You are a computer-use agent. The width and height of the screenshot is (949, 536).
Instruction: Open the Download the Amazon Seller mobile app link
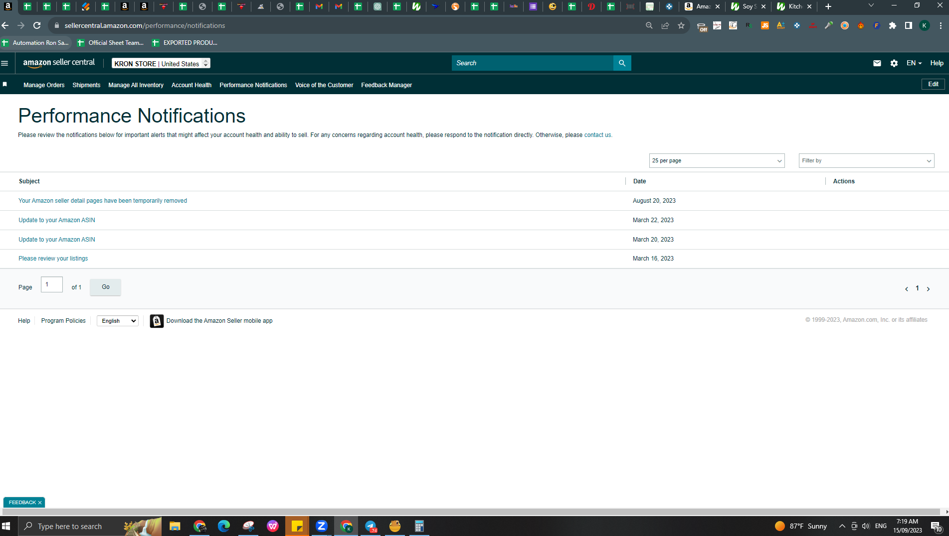(x=219, y=321)
